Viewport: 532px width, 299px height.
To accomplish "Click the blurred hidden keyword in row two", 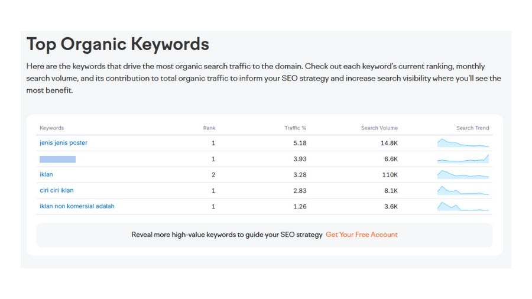I will click(x=57, y=159).
